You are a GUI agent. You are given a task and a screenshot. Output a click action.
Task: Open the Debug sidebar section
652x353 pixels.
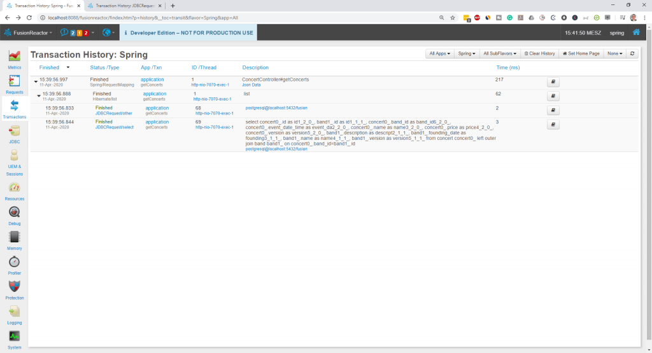click(x=14, y=216)
